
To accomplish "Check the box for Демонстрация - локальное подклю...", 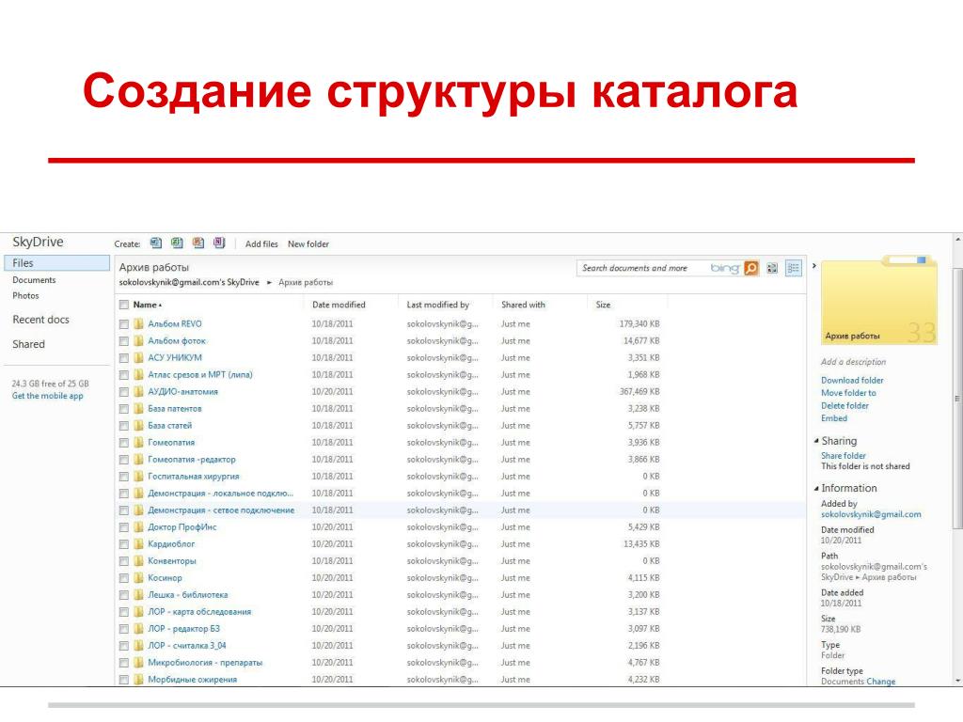I will (124, 494).
